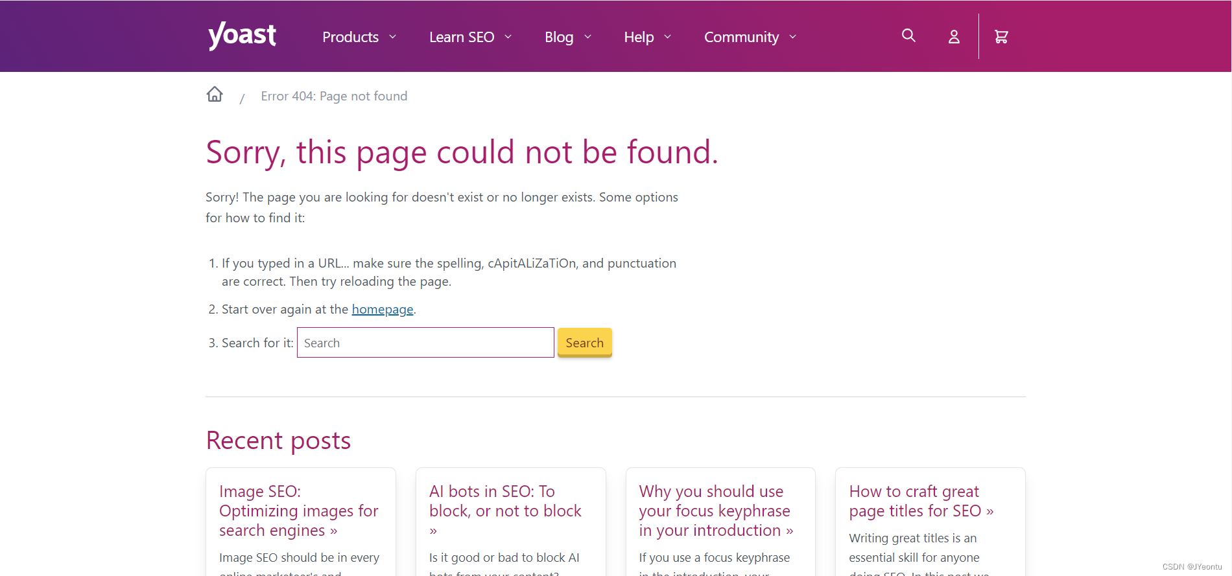The height and width of the screenshot is (576, 1232).
Task: Expand the Community menu chevron
Action: 793,37
